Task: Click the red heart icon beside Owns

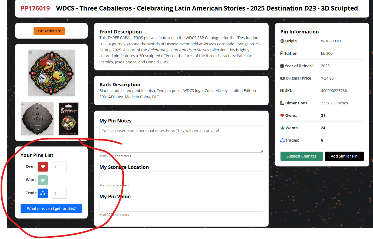Action: [x=282, y=115]
